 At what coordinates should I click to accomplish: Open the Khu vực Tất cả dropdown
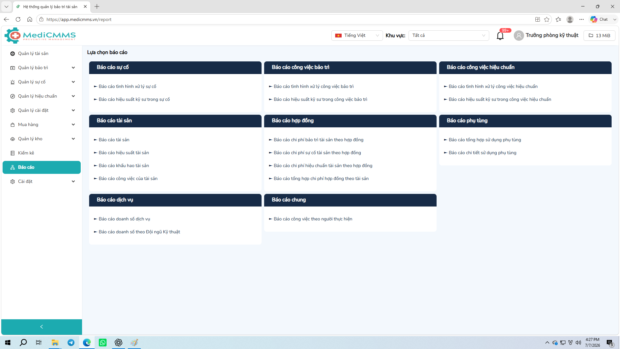pyautogui.click(x=449, y=36)
